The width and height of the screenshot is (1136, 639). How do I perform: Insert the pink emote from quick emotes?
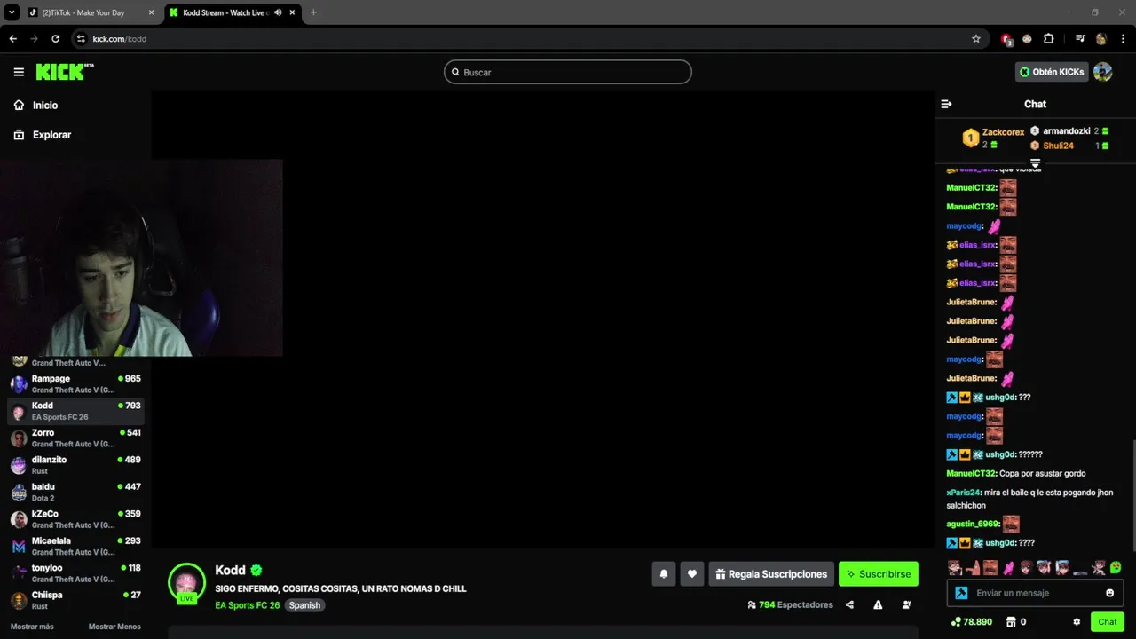tap(1008, 567)
